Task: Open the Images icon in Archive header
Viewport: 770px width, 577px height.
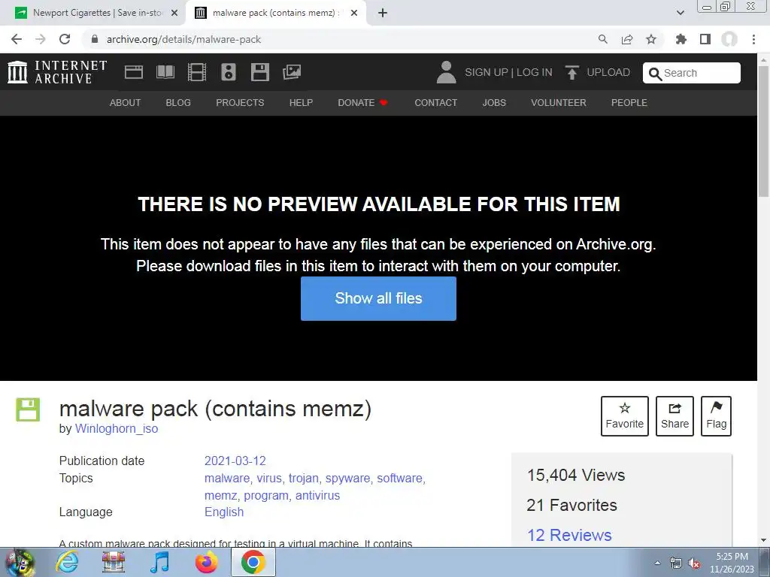Action: tap(292, 72)
